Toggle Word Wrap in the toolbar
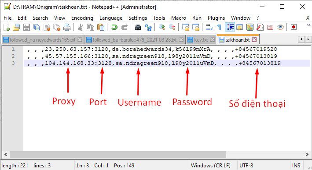This screenshot has width=312, height=170. pyautogui.click(x=209, y=27)
